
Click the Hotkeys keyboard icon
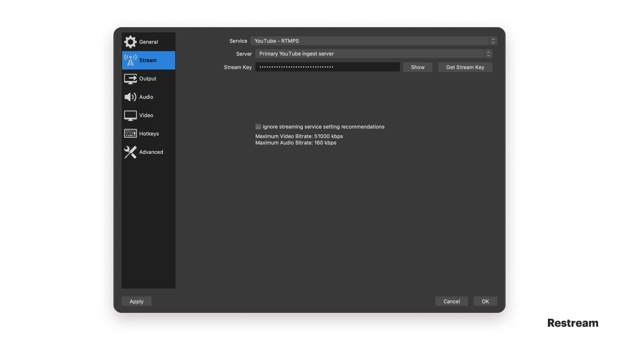click(130, 133)
